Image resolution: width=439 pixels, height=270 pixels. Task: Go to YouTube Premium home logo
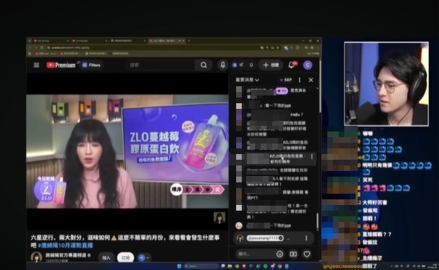click(x=61, y=65)
